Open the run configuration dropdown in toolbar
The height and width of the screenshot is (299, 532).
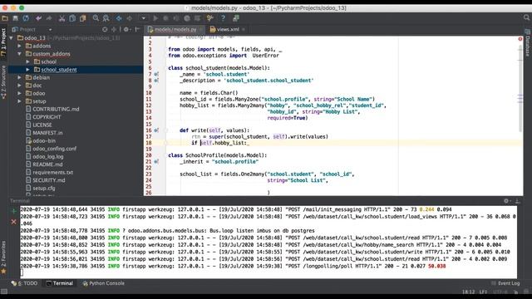[x=144, y=18]
